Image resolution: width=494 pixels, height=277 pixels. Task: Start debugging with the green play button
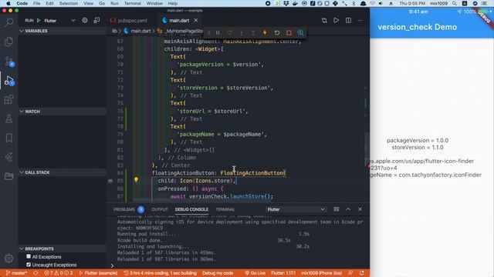39,21
